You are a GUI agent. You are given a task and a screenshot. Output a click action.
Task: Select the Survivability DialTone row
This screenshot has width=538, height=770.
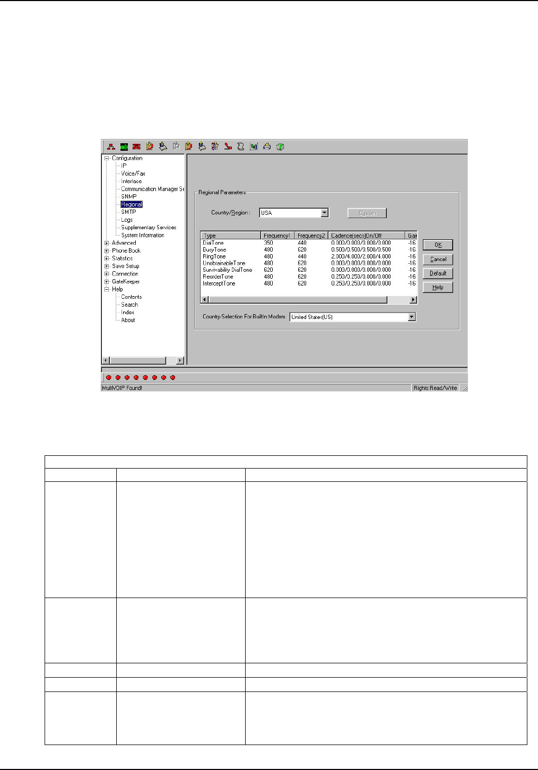[309, 270]
